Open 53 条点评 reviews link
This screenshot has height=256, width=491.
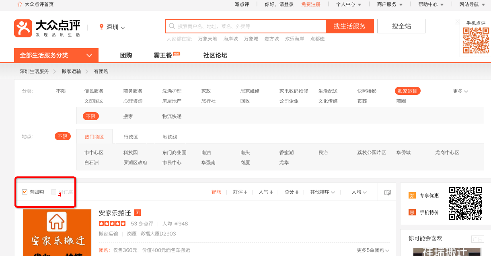(142, 223)
